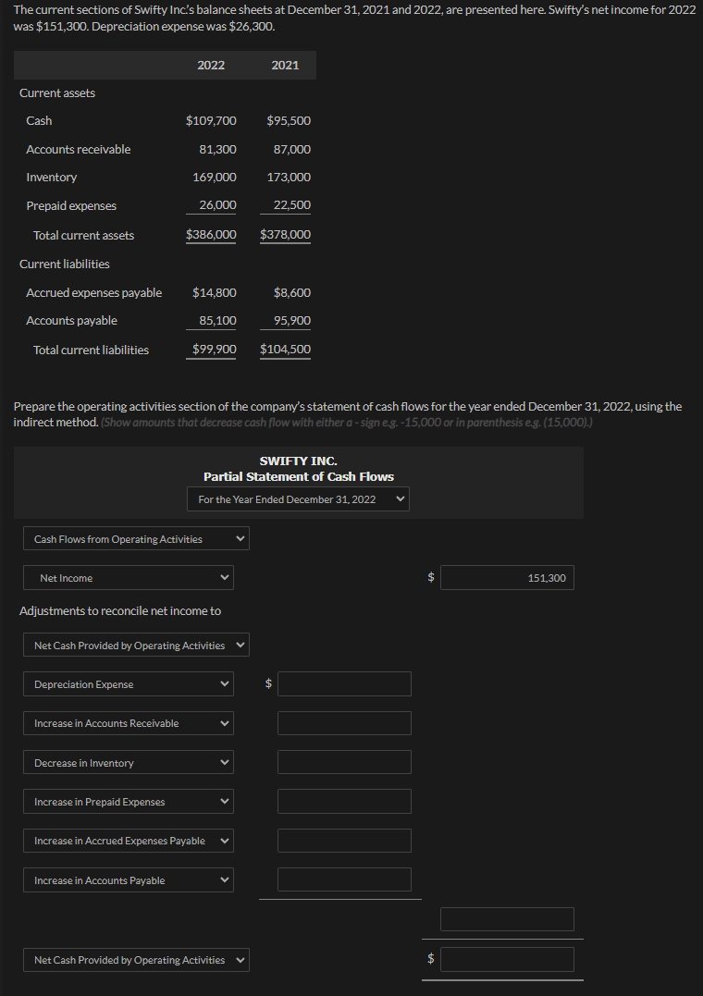Click the Accrued Expenses Payable amount field

coord(344,841)
